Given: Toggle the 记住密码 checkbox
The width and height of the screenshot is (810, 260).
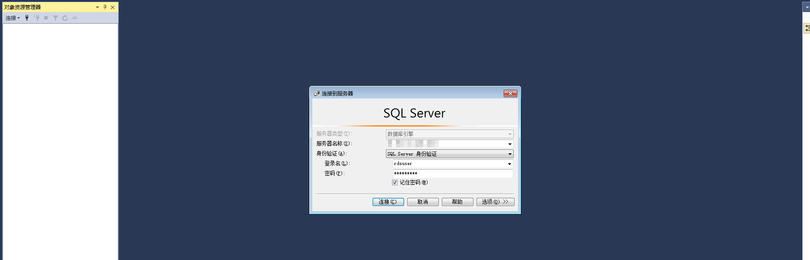Looking at the screenshot, I should (395, 183).
